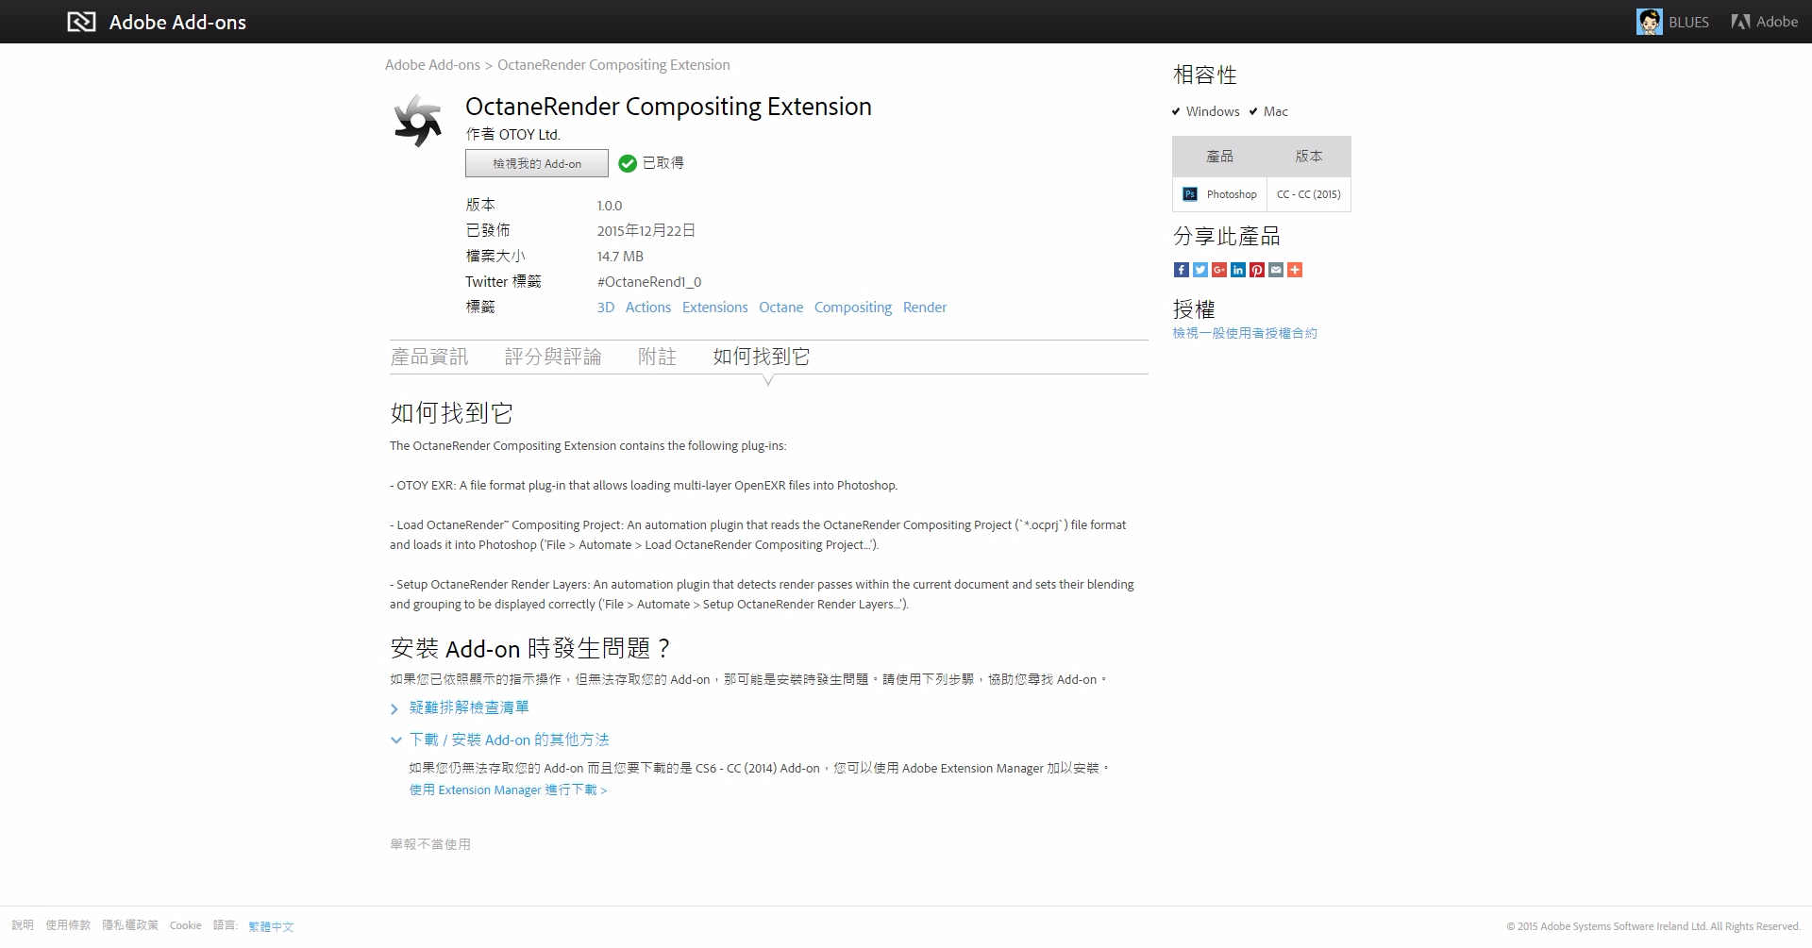The height and width of the screenshot is (948, 1812).
Task: Share on LinkedIn icon
Action: click(1237, 270)
